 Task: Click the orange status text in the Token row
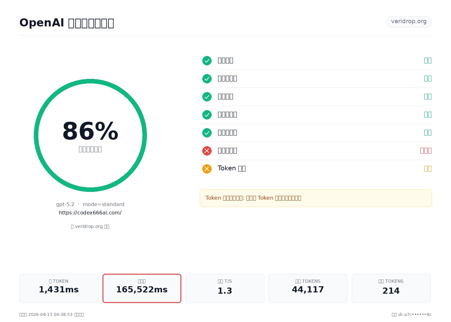coord(428,169)
